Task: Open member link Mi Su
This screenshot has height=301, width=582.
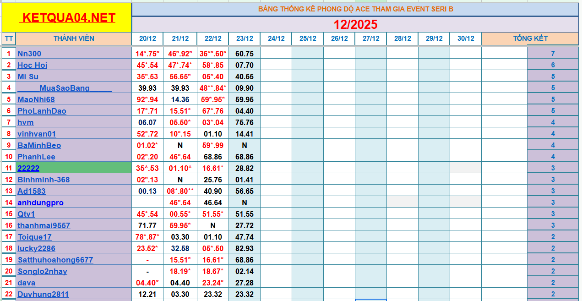Action: click(x=28, y=77)
